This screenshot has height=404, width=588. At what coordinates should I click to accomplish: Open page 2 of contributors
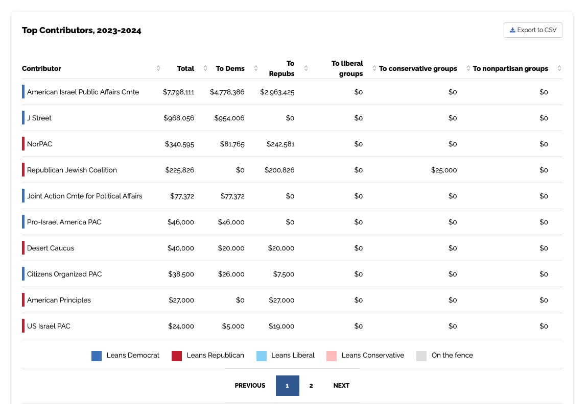coord(311,385)
